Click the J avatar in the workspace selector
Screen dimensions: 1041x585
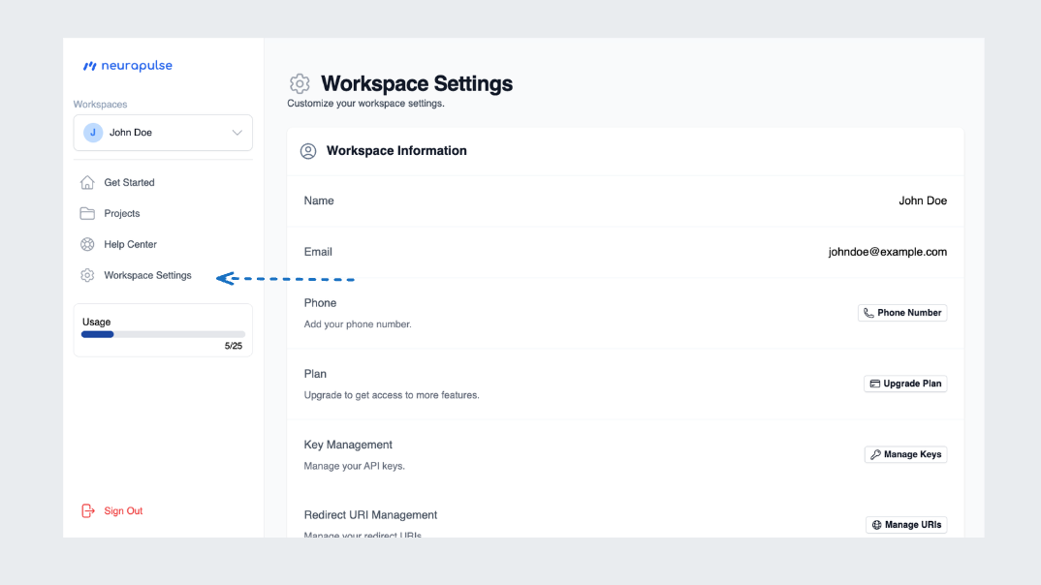pos(92,132)
